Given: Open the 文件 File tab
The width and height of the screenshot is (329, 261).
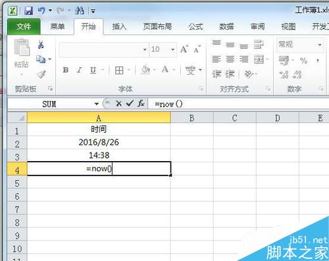Looking at the screenshot, I should click(x=24, y=27).
